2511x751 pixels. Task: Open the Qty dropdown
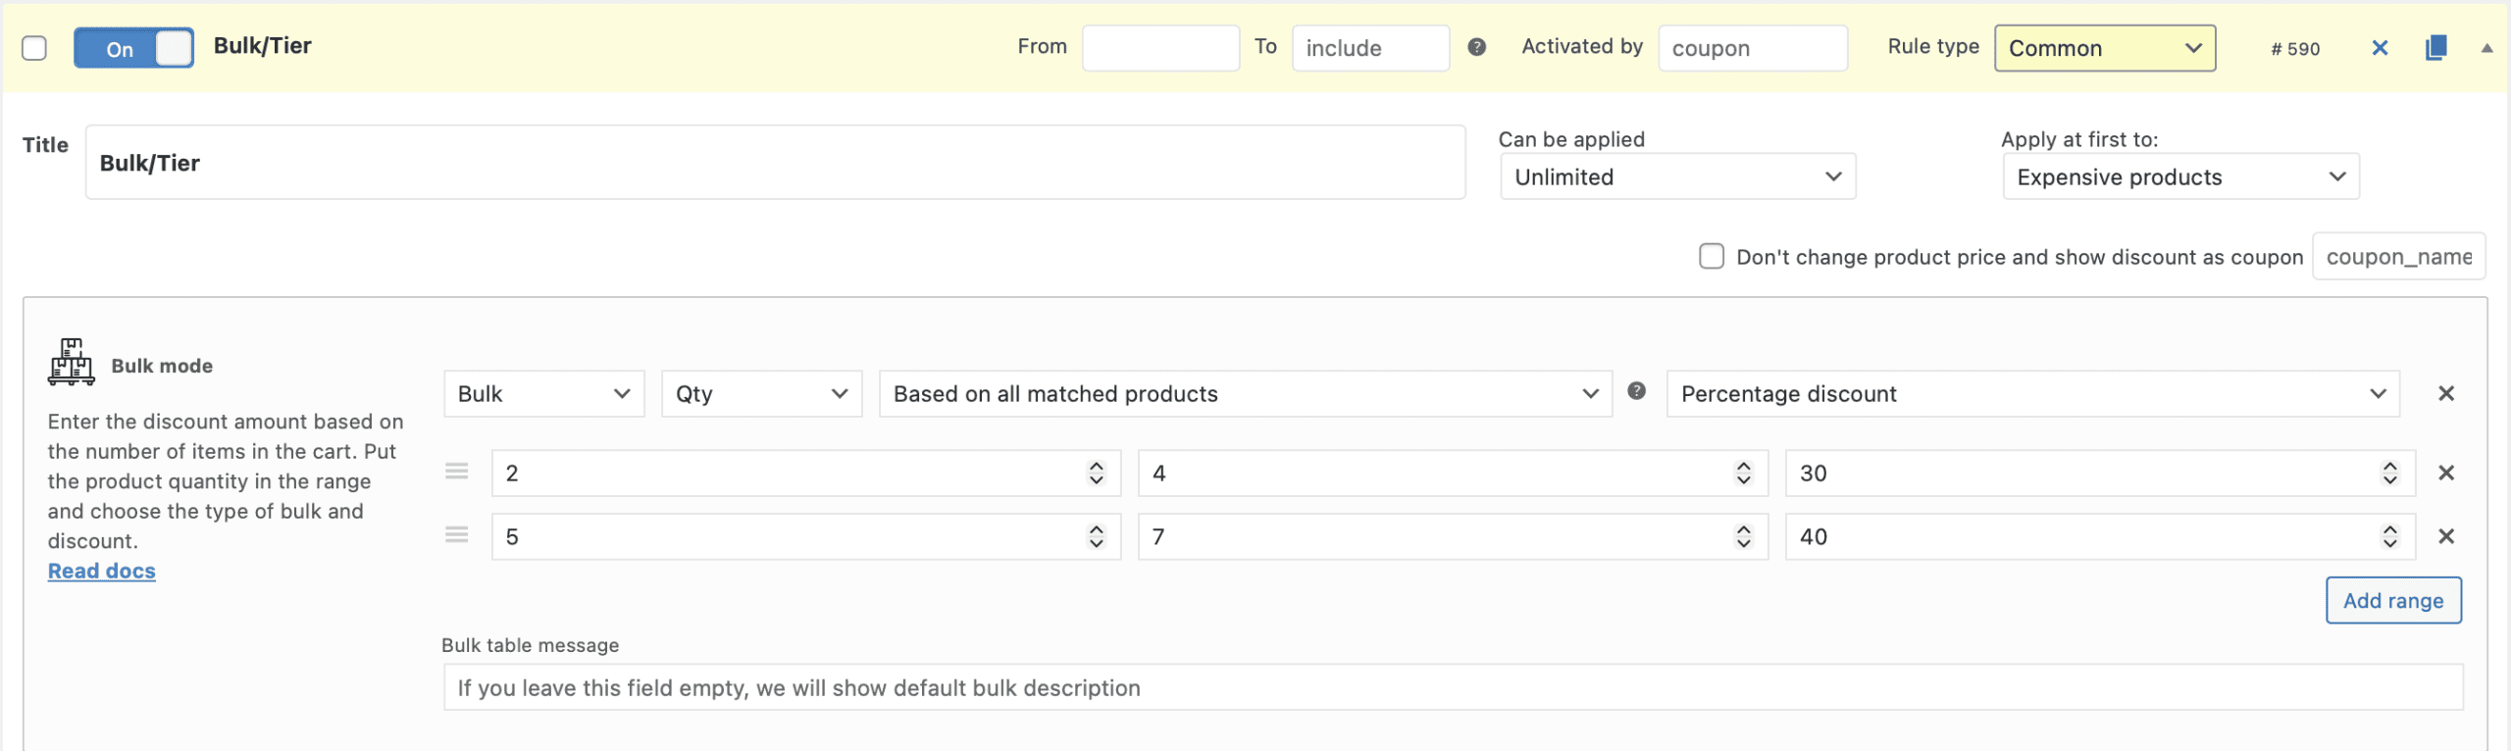[762, 393]
